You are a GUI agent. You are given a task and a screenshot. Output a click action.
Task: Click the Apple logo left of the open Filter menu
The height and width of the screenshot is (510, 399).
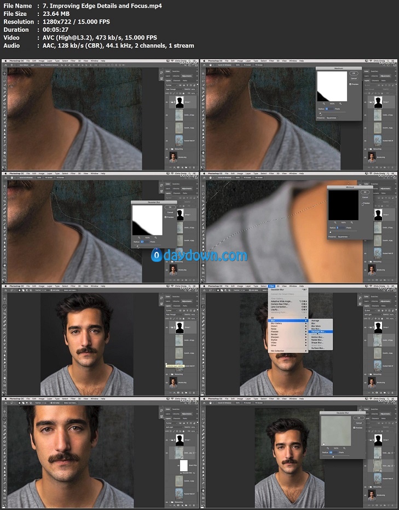click(204, 286)
